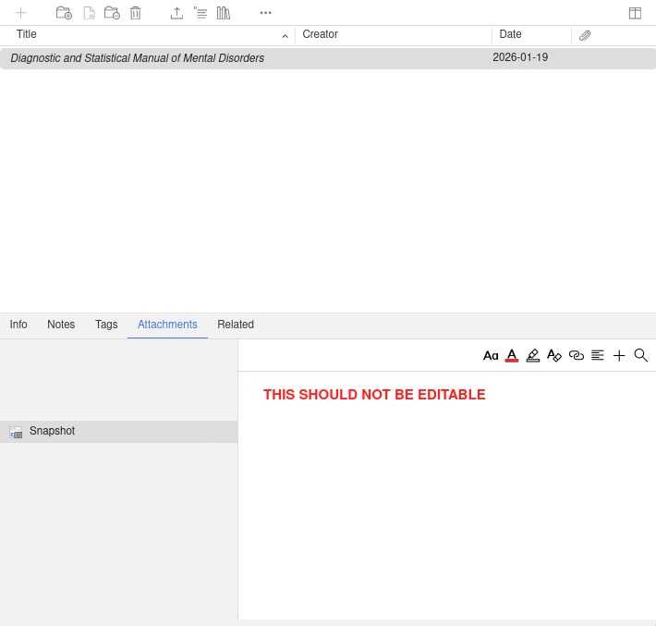Toggle the pane layout icon

(635, 13)
